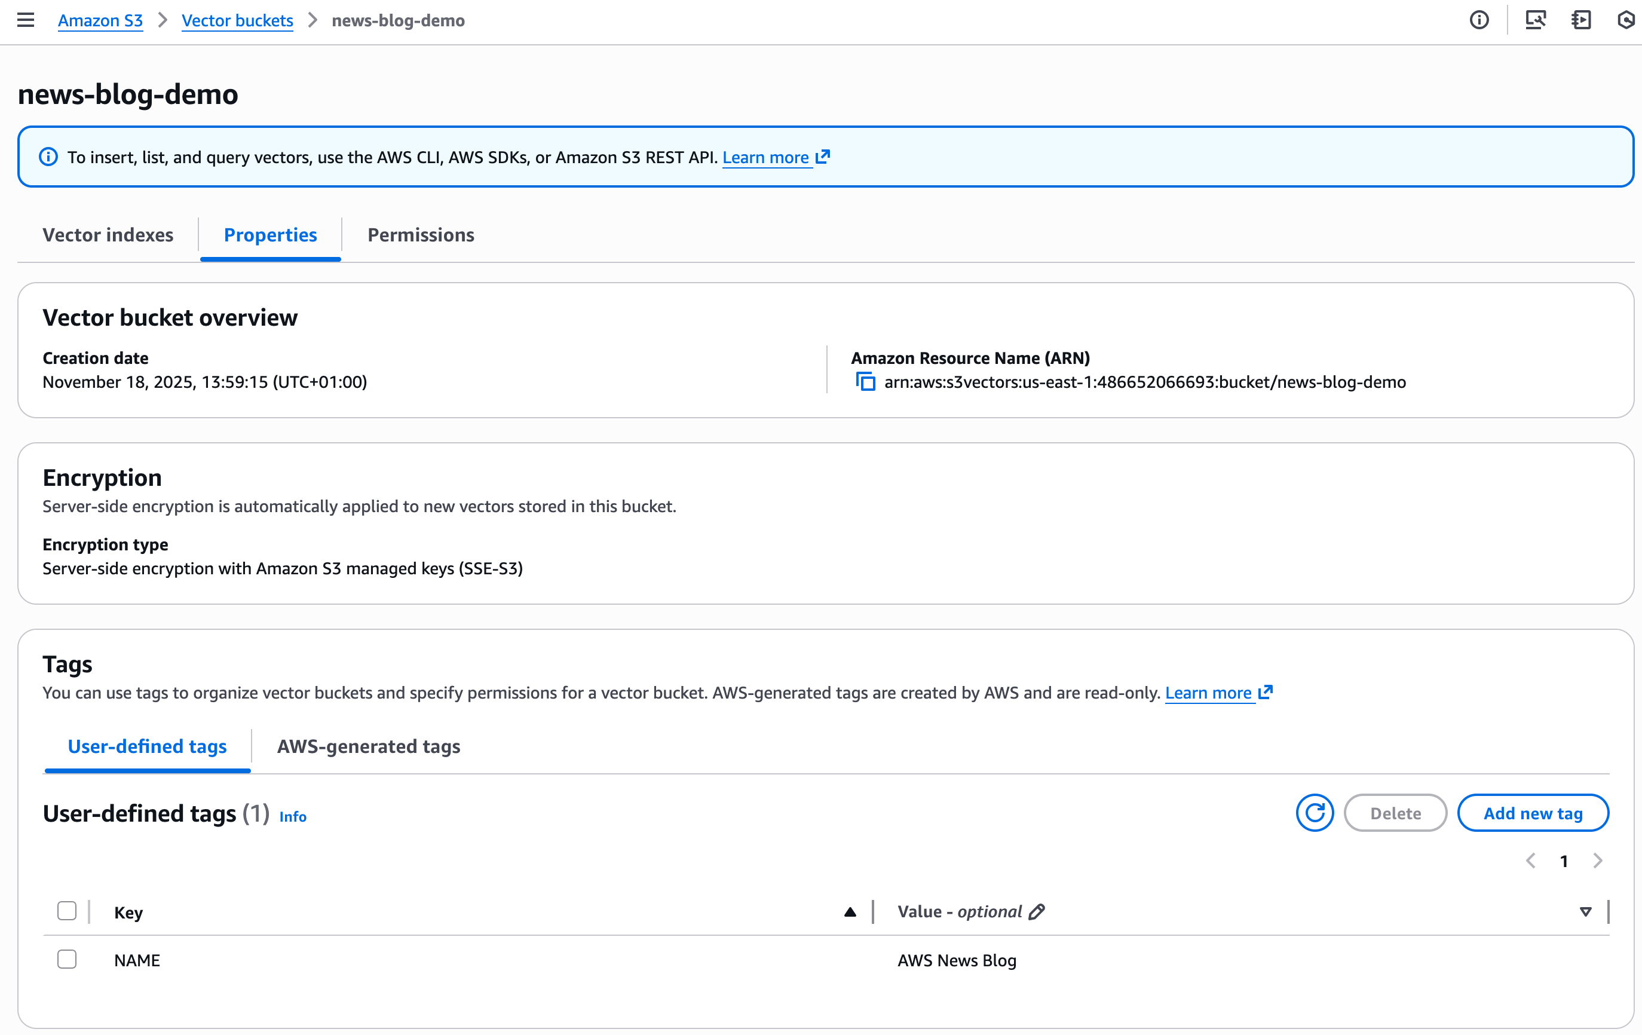Sort by Value column arrow

(x=1585, y=911)
